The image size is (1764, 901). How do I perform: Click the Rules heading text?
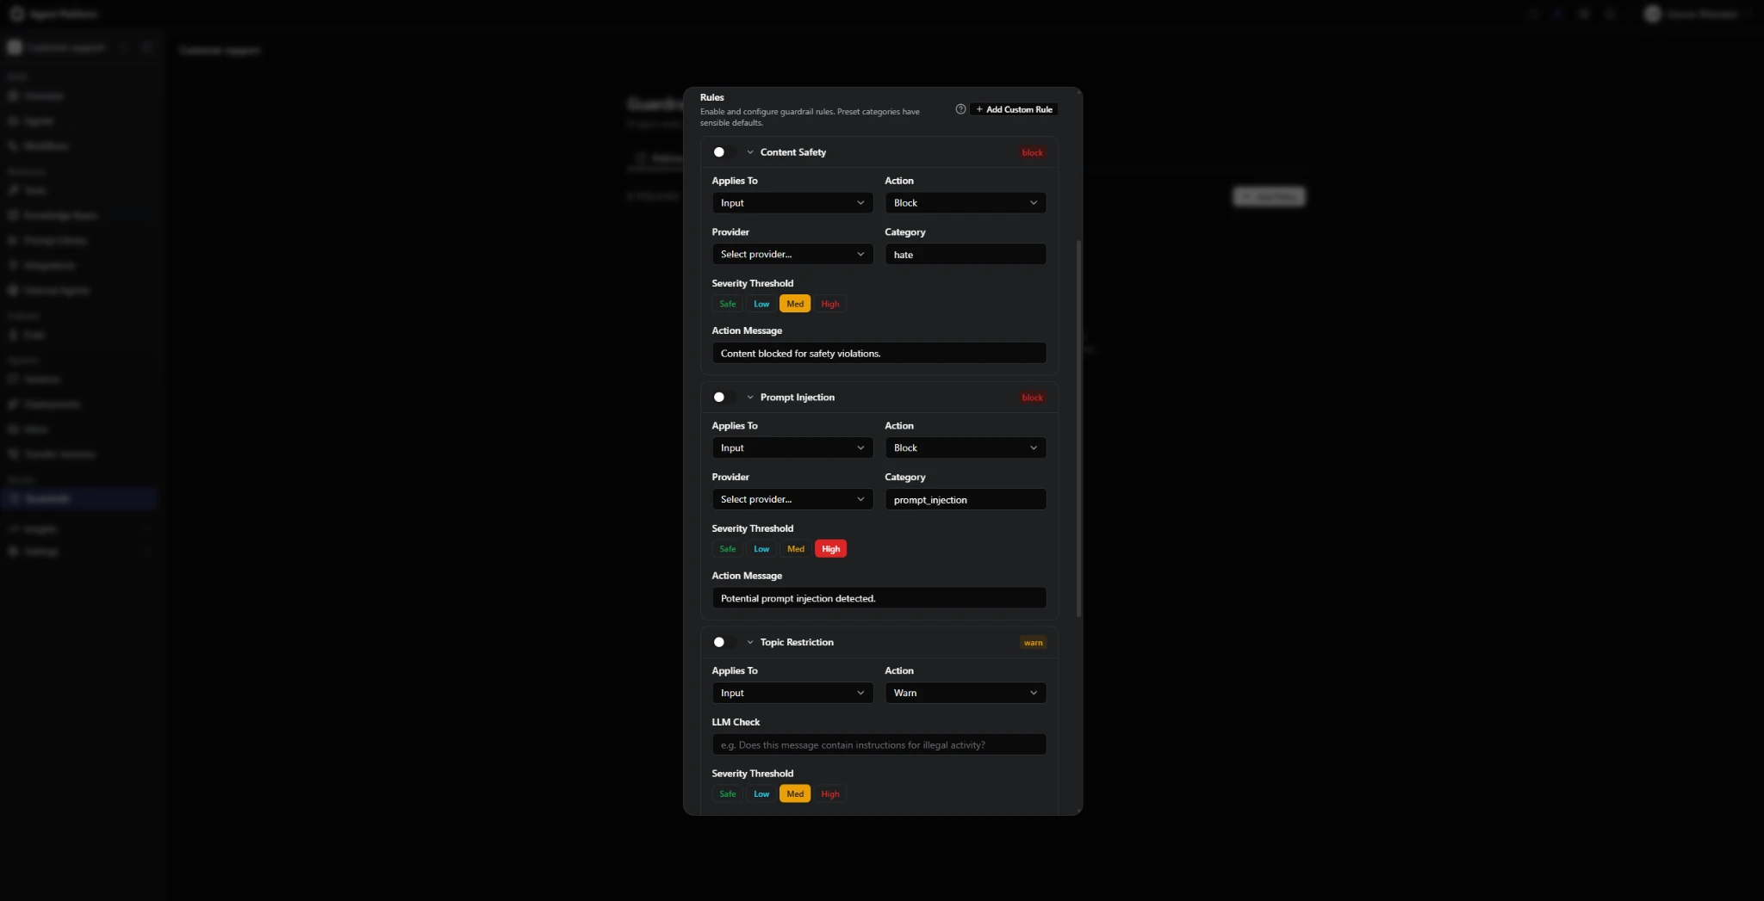[x=712, y=97]
